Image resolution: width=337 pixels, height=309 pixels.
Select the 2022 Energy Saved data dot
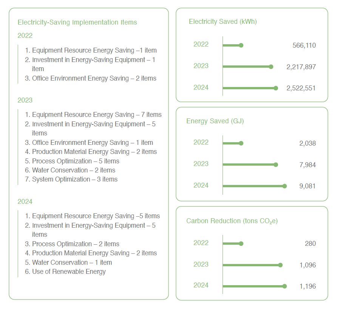pos(241,143)
